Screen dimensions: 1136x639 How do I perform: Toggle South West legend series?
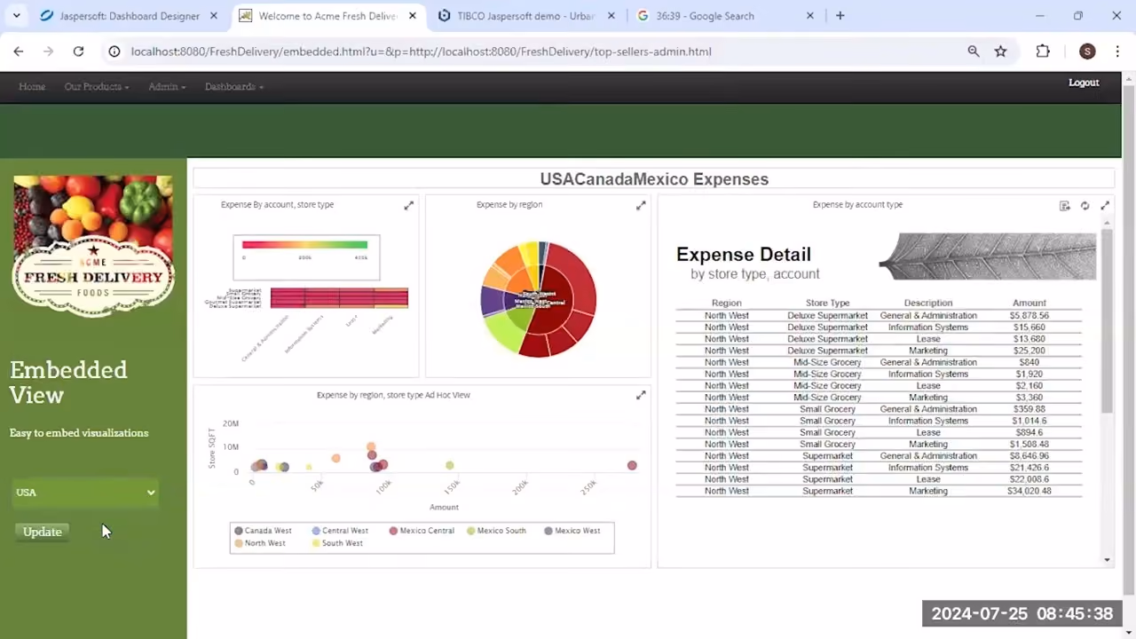click(x=337, y=543)
